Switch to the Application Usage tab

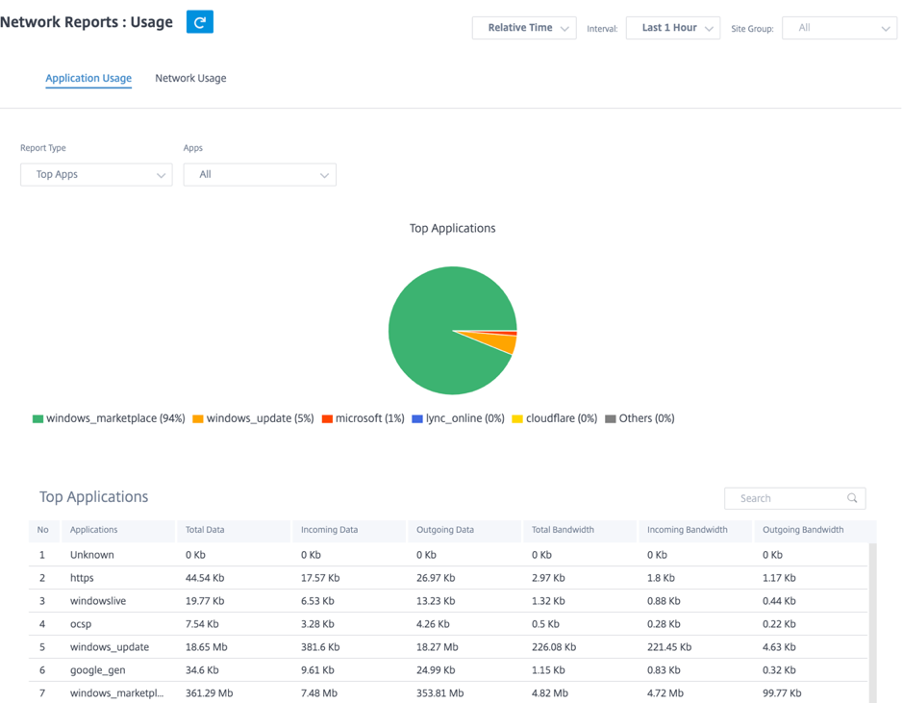[88, 78]
